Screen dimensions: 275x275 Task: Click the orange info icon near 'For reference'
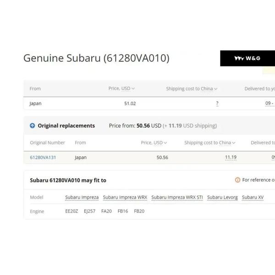coord(237,180)
